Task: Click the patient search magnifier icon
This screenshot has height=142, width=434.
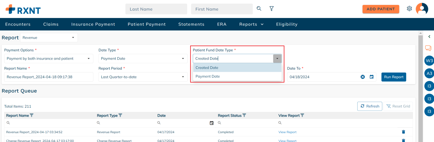Action: pos(259,9)
